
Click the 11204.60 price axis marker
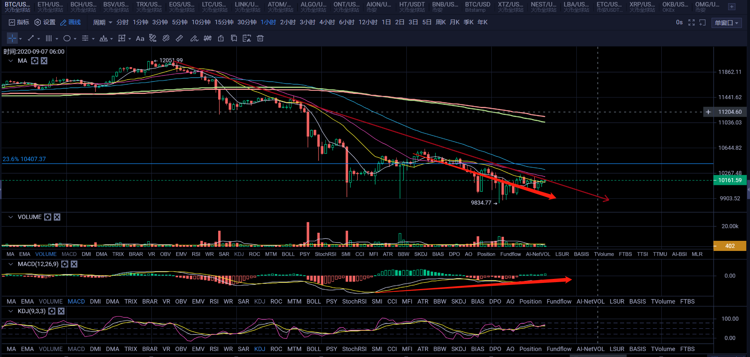(729, 112)
